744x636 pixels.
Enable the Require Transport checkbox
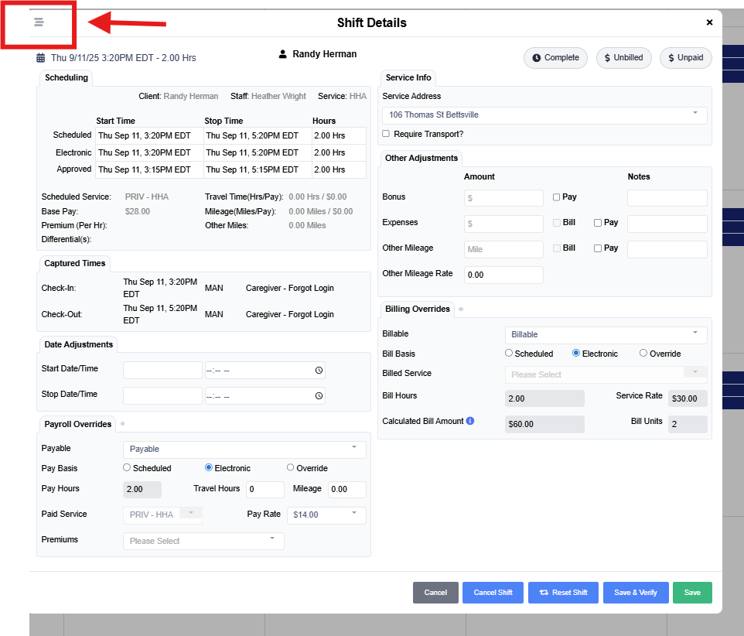pos(386,134)
